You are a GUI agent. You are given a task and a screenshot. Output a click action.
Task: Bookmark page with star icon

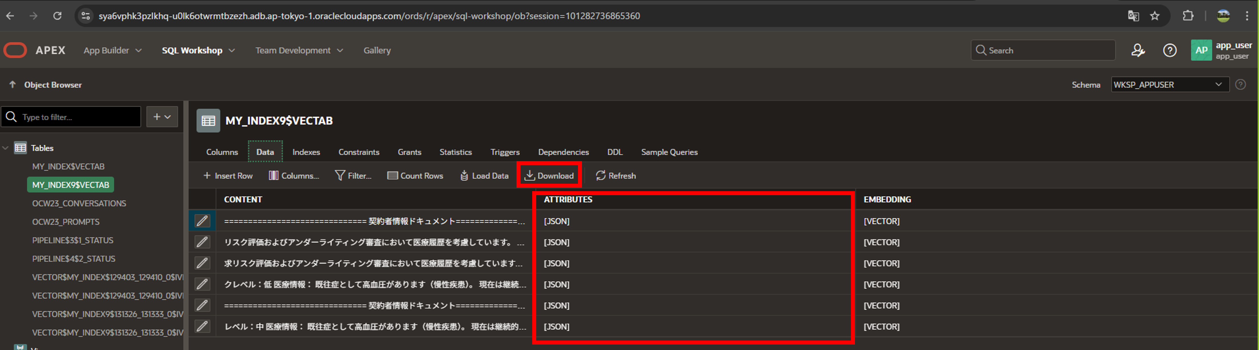(x=1154, y=16)
